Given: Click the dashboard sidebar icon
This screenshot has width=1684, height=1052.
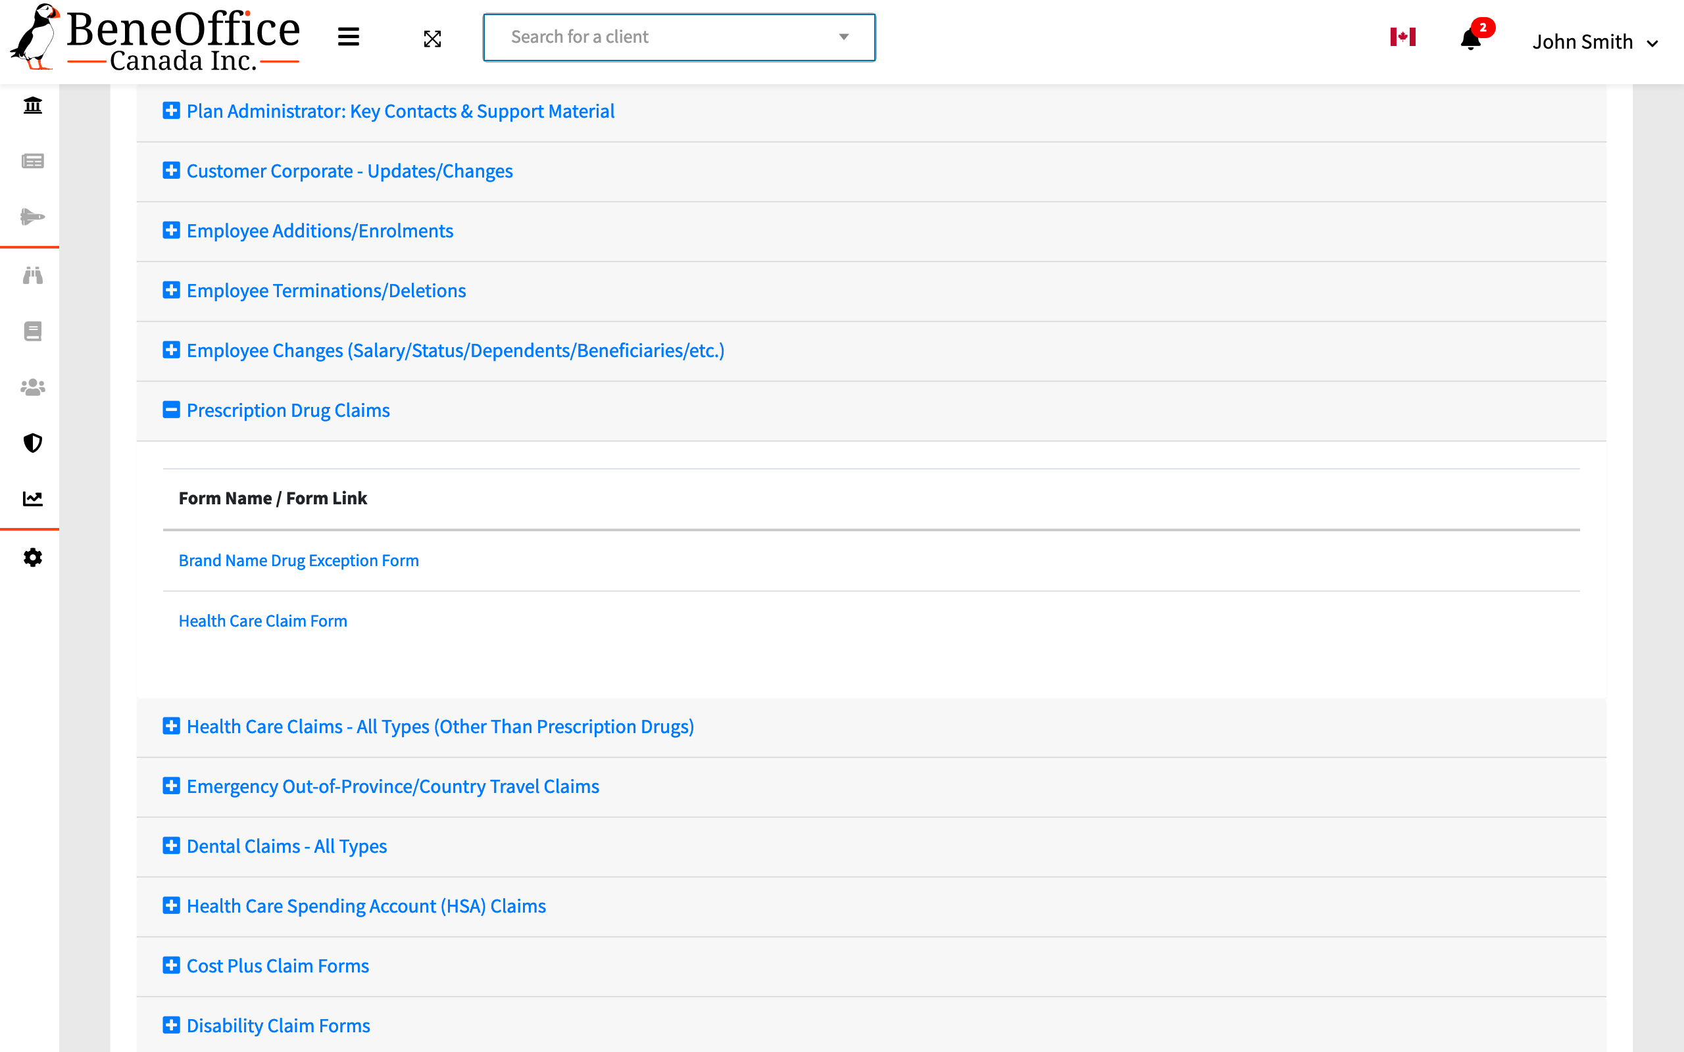Looking at the screenshot, I should coord(33,105).
